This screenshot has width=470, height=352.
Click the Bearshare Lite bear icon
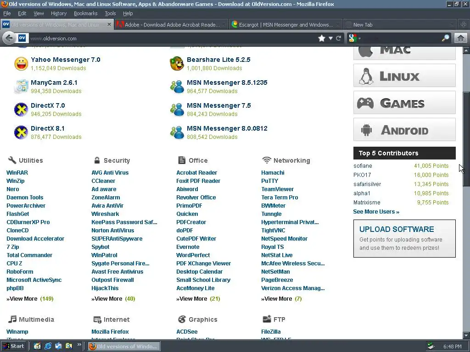coord(177,64)
